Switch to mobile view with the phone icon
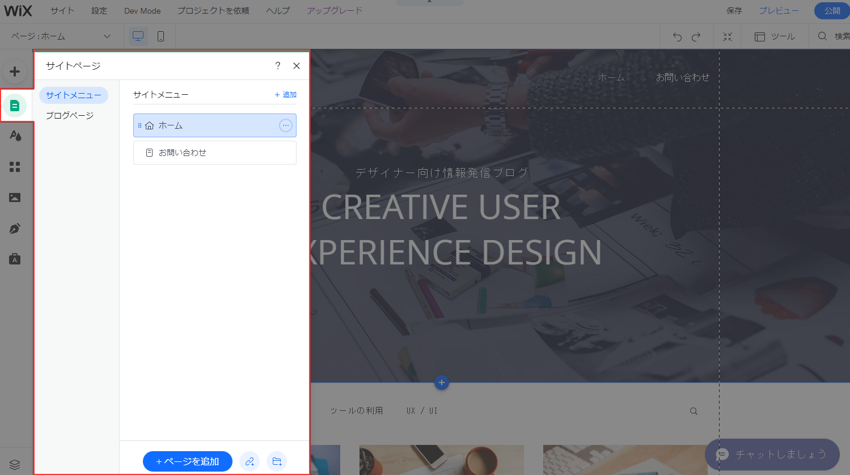This screenshot has height=475, width=850. (x=162, y=35)
